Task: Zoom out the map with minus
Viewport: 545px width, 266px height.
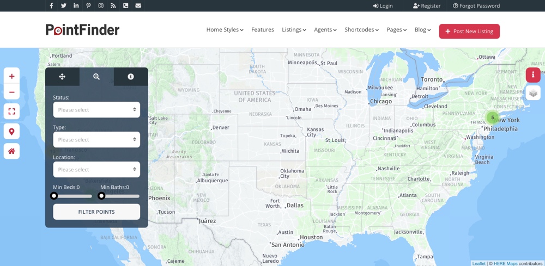Action: click(x=12, y=92)
